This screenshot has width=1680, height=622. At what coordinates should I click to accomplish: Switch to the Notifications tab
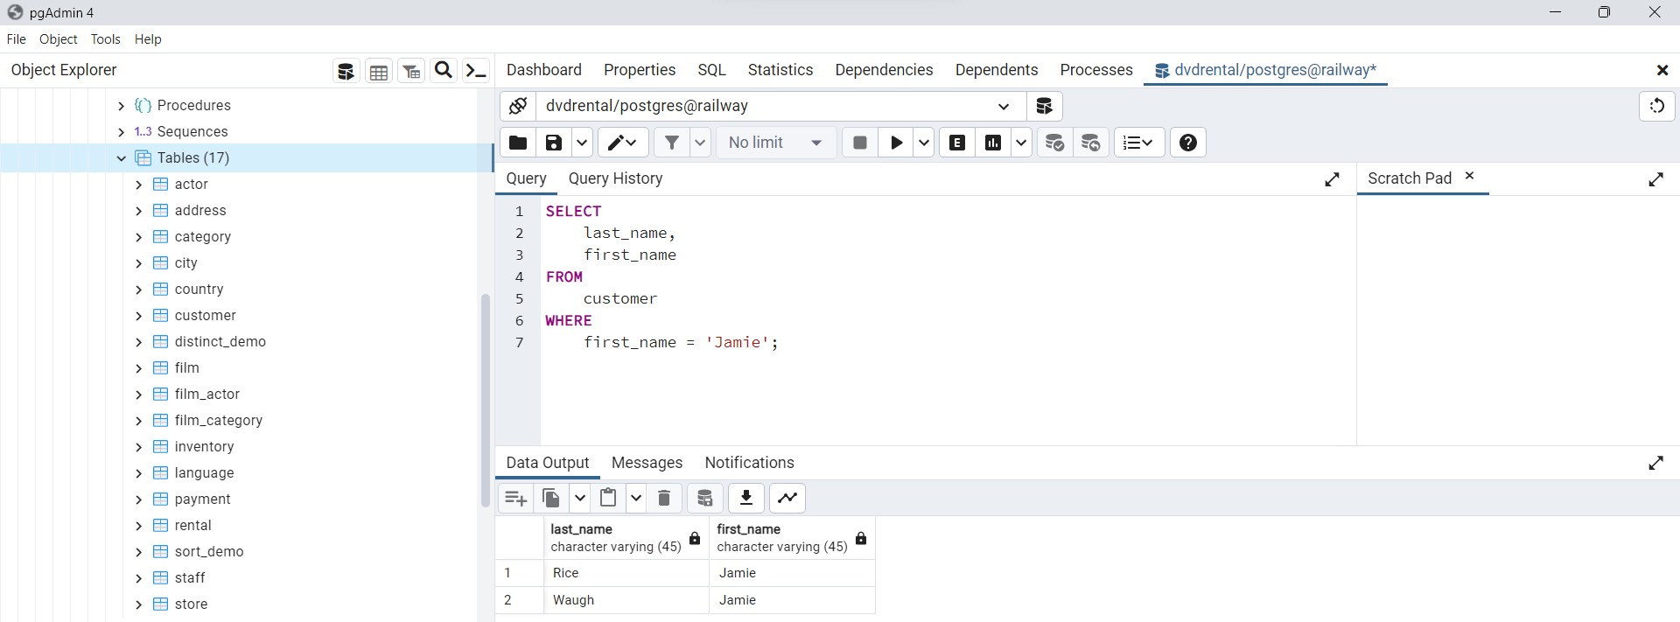(750, 463)
